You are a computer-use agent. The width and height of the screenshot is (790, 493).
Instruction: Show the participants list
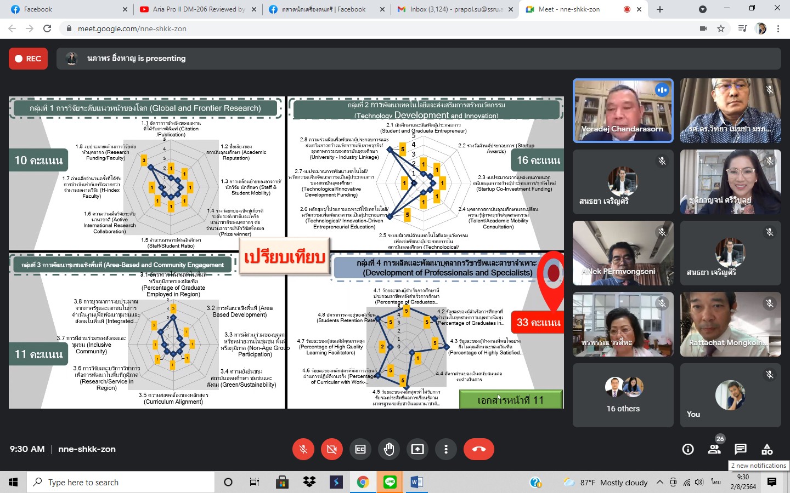click(x=714, y=449)
